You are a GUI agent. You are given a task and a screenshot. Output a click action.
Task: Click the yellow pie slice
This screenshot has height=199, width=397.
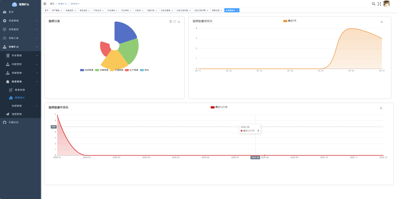coord(114,59)
